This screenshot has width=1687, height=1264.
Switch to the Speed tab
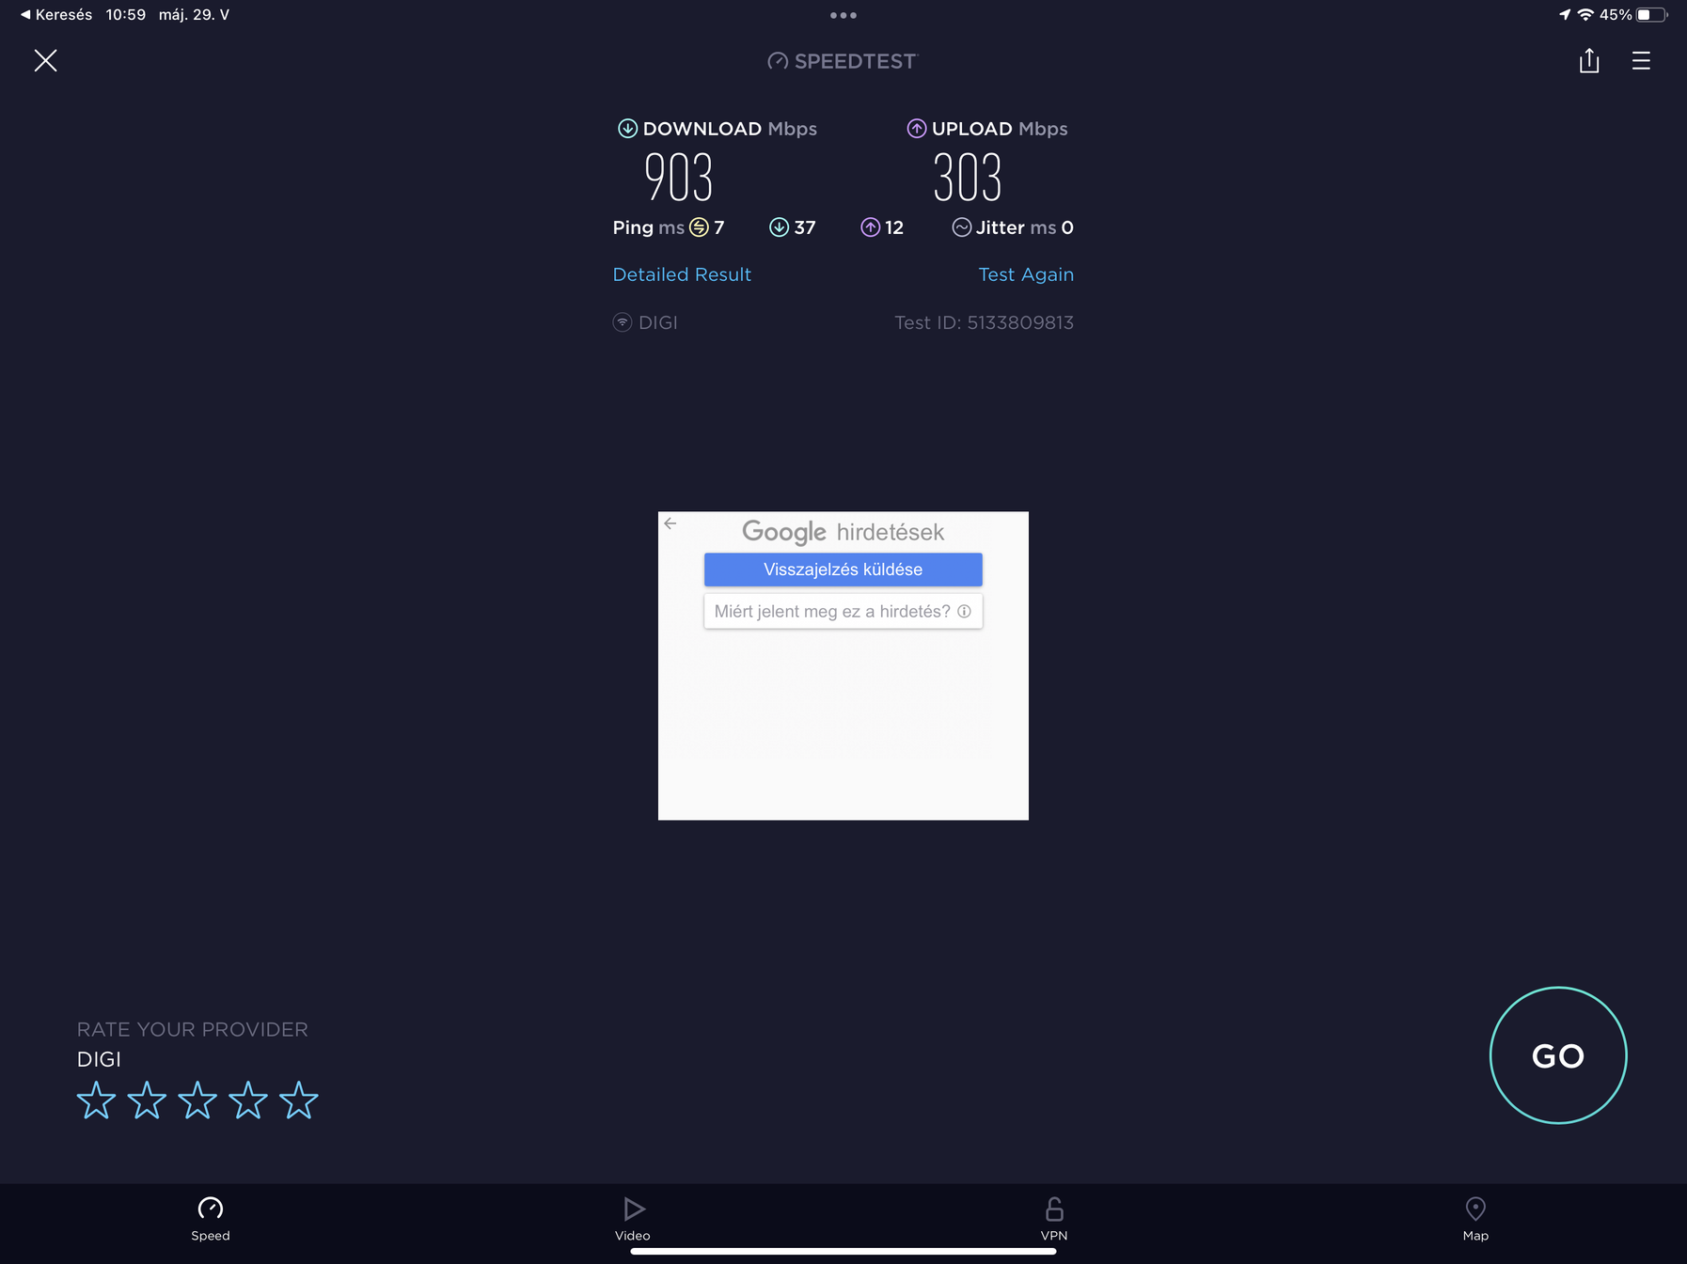(x=211, y=1219)
